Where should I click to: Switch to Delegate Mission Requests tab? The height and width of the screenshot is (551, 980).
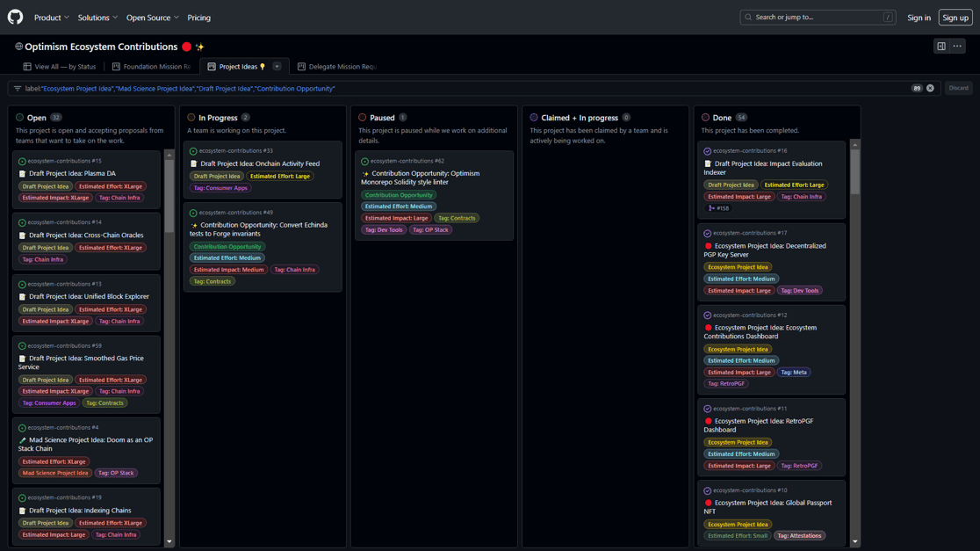[337, 66]
